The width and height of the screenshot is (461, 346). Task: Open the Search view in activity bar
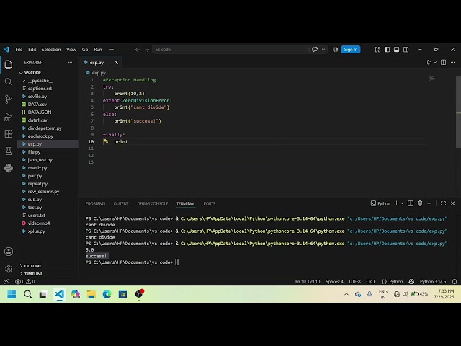point(9,81)
